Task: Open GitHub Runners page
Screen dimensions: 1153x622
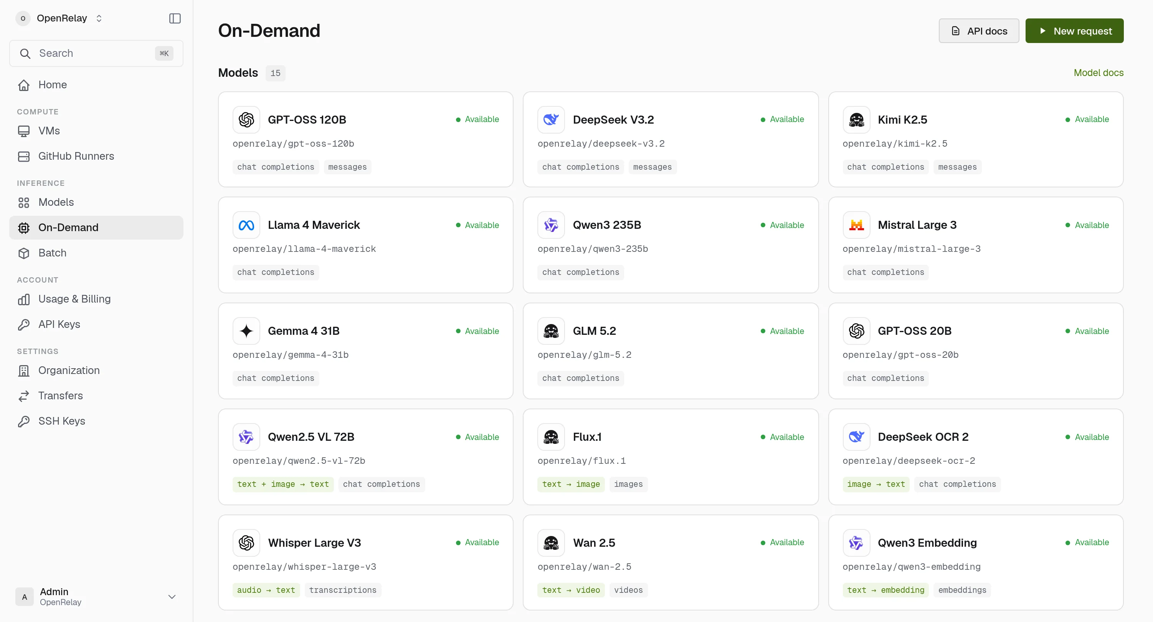Action: 96,156
